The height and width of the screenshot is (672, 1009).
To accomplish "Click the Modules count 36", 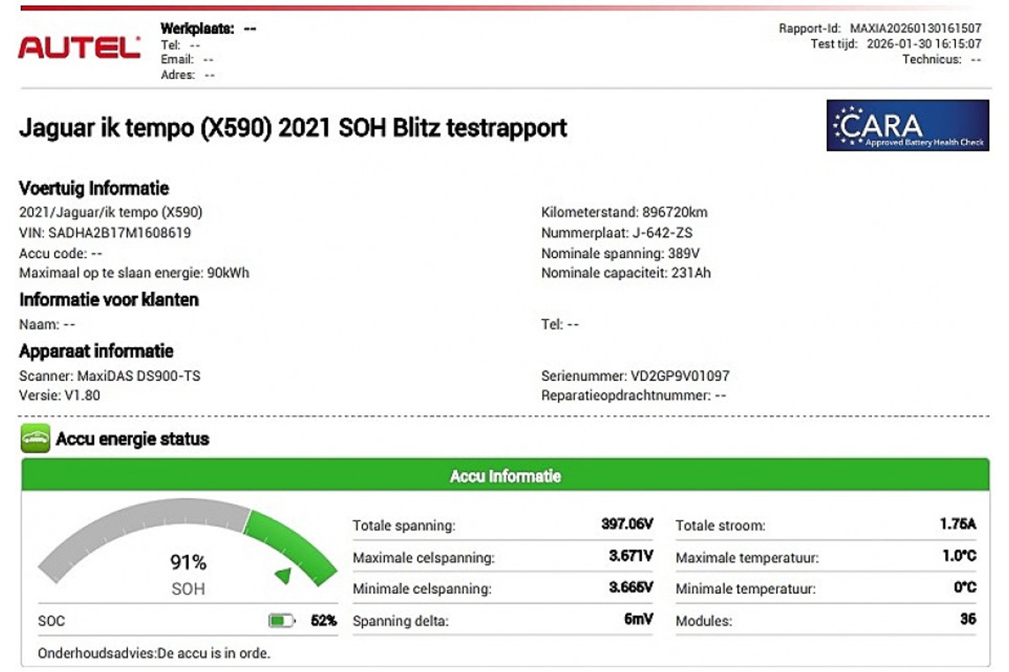I will (x=967, y=619).
